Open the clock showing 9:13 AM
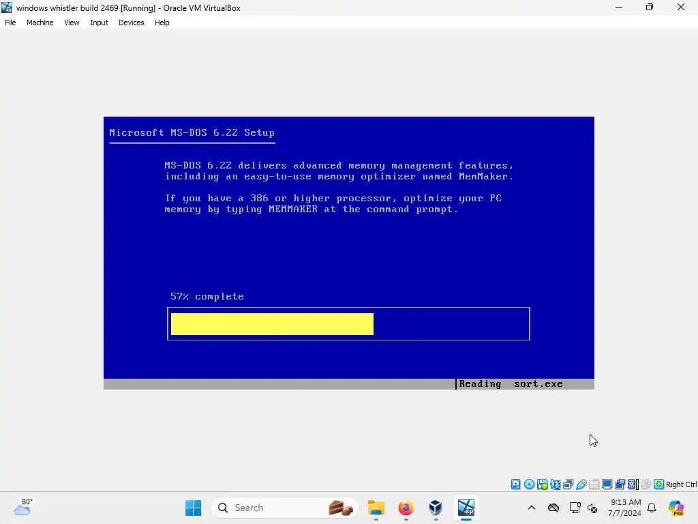Screen dimensions: 698x524 (x=625, y=508)
